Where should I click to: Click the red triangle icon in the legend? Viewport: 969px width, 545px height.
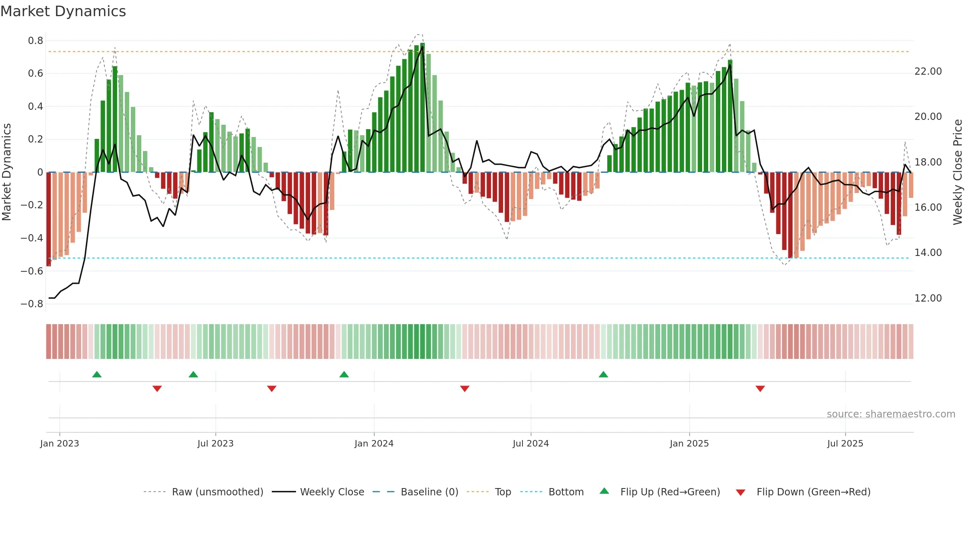[x=740, y=493]
